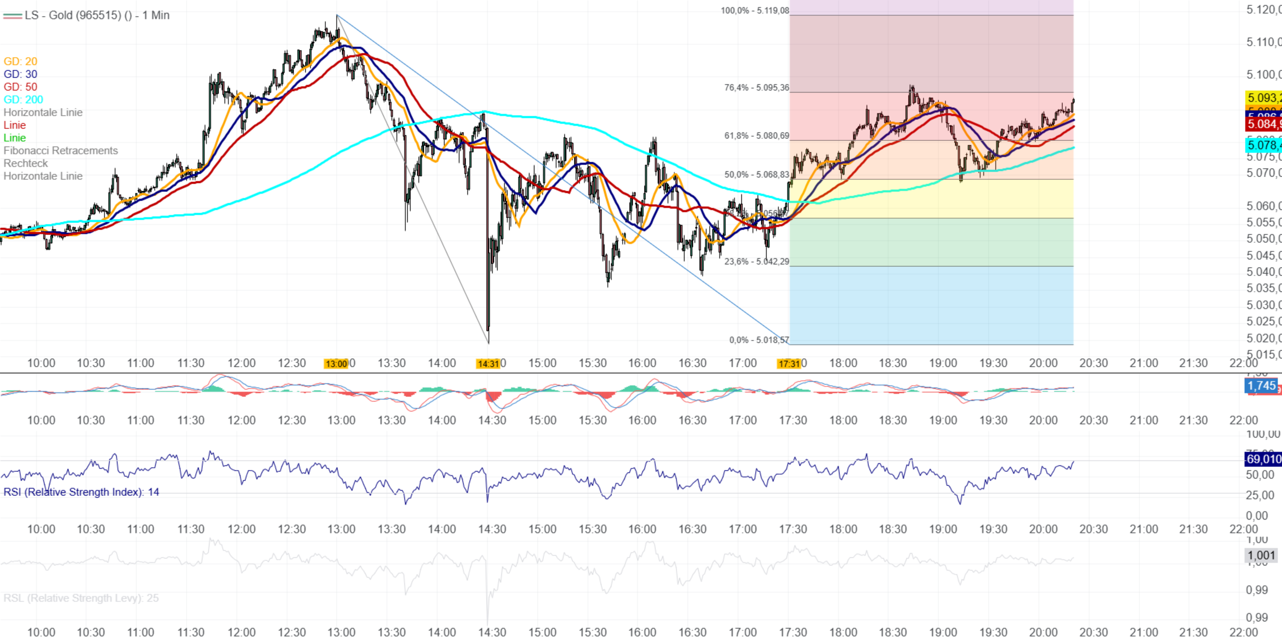The height and width of the screenshot is (642, 1282).
Task: Click the GD: 200 legend label
Action: coord(23,99)
